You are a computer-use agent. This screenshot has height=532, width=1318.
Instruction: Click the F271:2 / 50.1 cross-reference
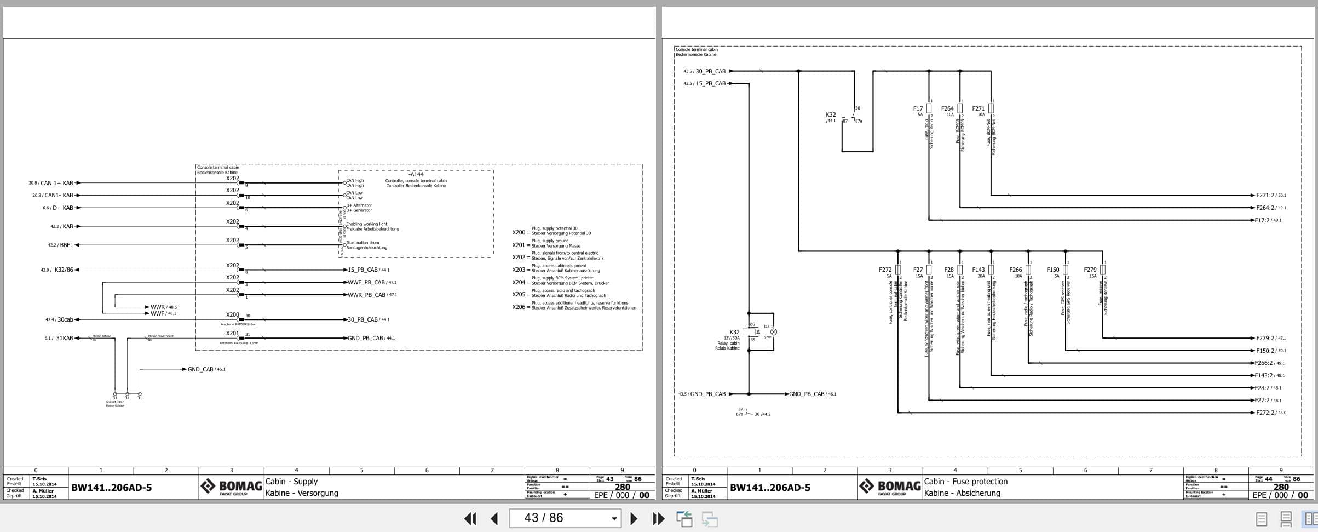tap(1271, 195)
